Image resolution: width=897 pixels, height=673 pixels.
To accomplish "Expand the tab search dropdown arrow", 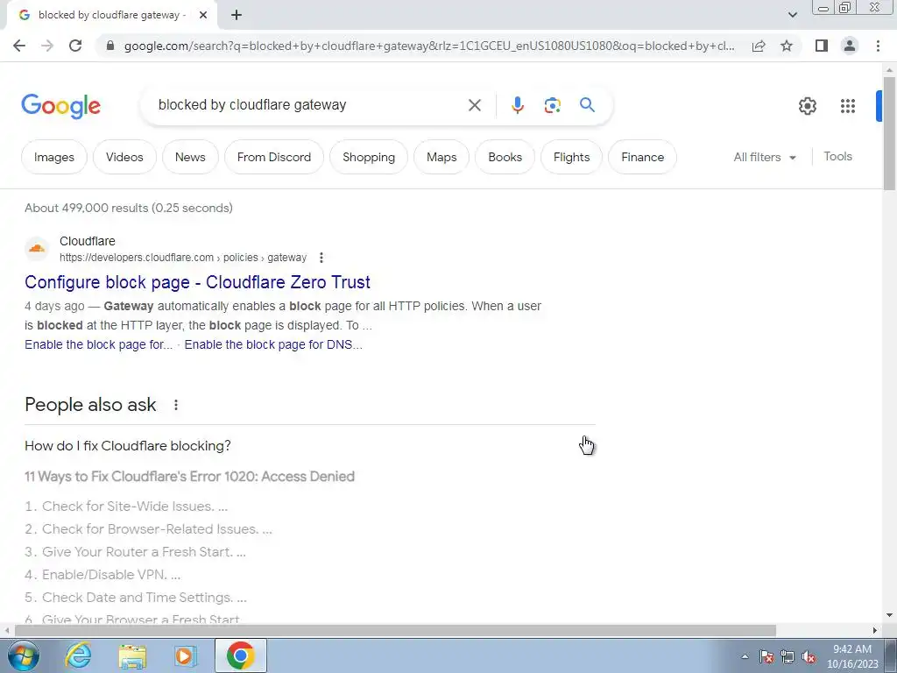I will (x=792, y=15).
